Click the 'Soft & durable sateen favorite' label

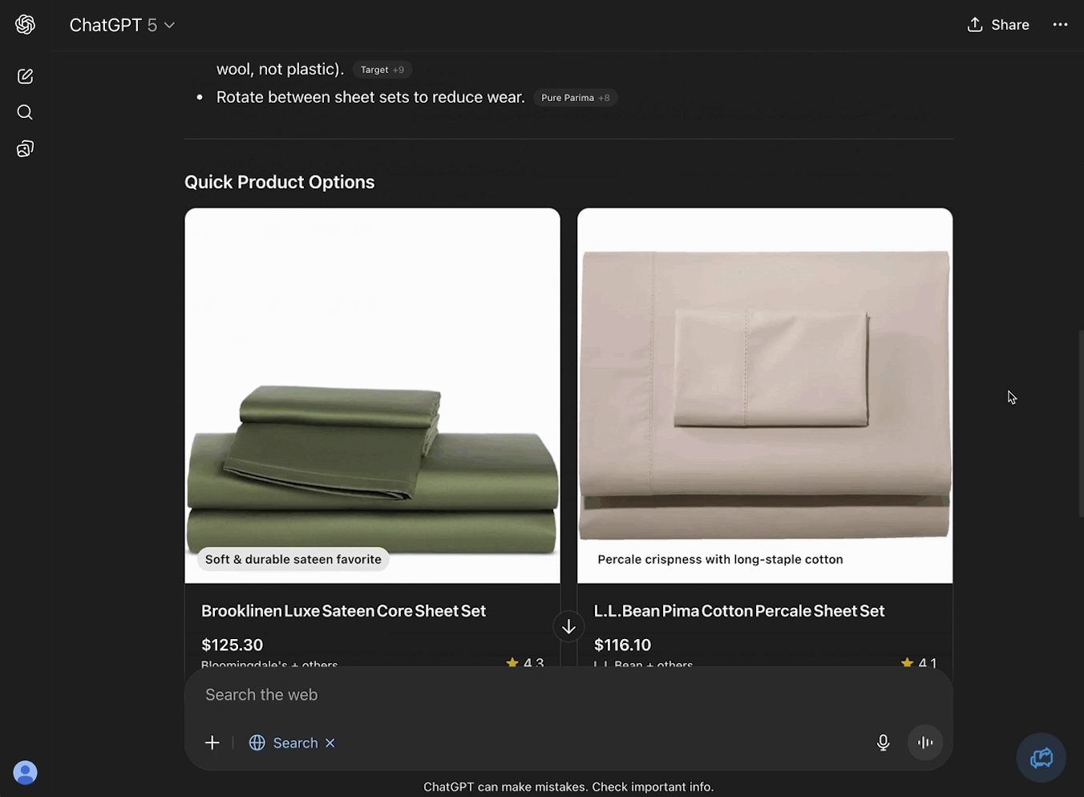(x=293, y=560)
